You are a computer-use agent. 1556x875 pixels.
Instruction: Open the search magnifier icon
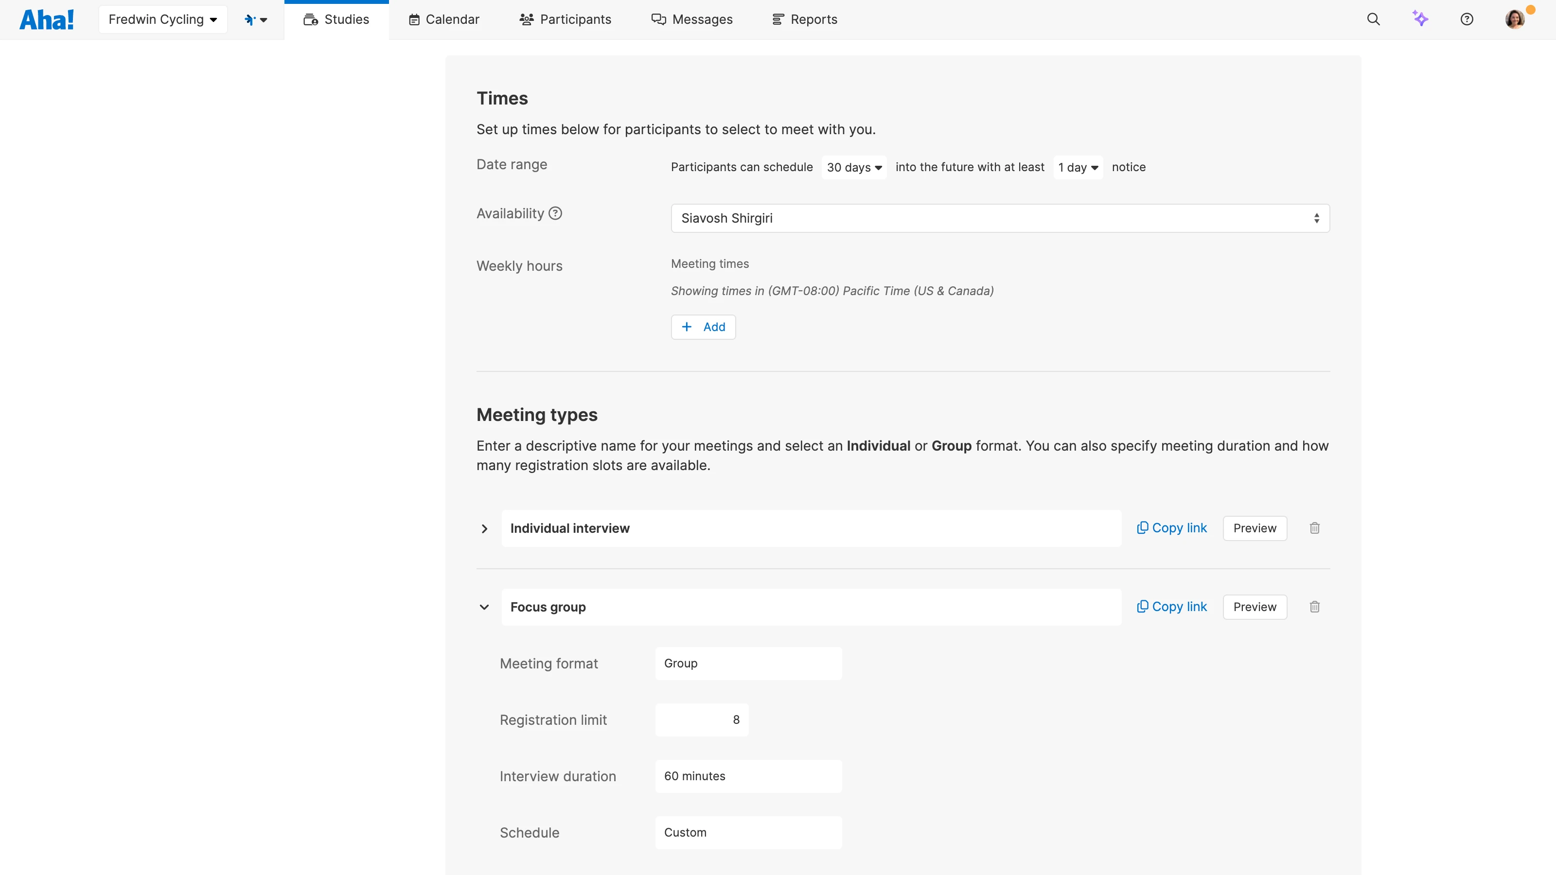point(1373,19)
